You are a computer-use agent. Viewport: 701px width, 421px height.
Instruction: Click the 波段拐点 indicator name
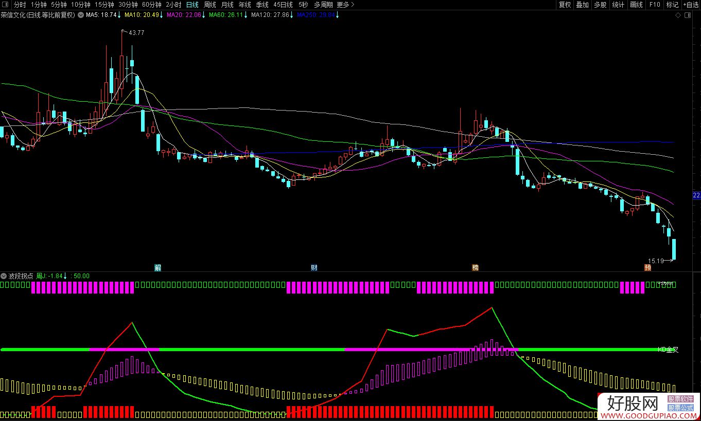(x=21, y=276)
